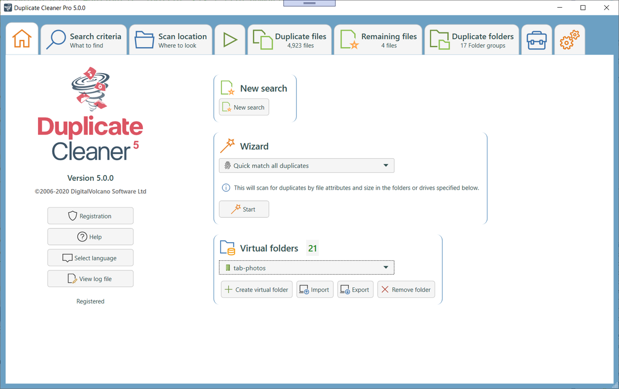Click the Virtual folders heading
This screenshot has width=619, height=389.
tap(269, 248)
